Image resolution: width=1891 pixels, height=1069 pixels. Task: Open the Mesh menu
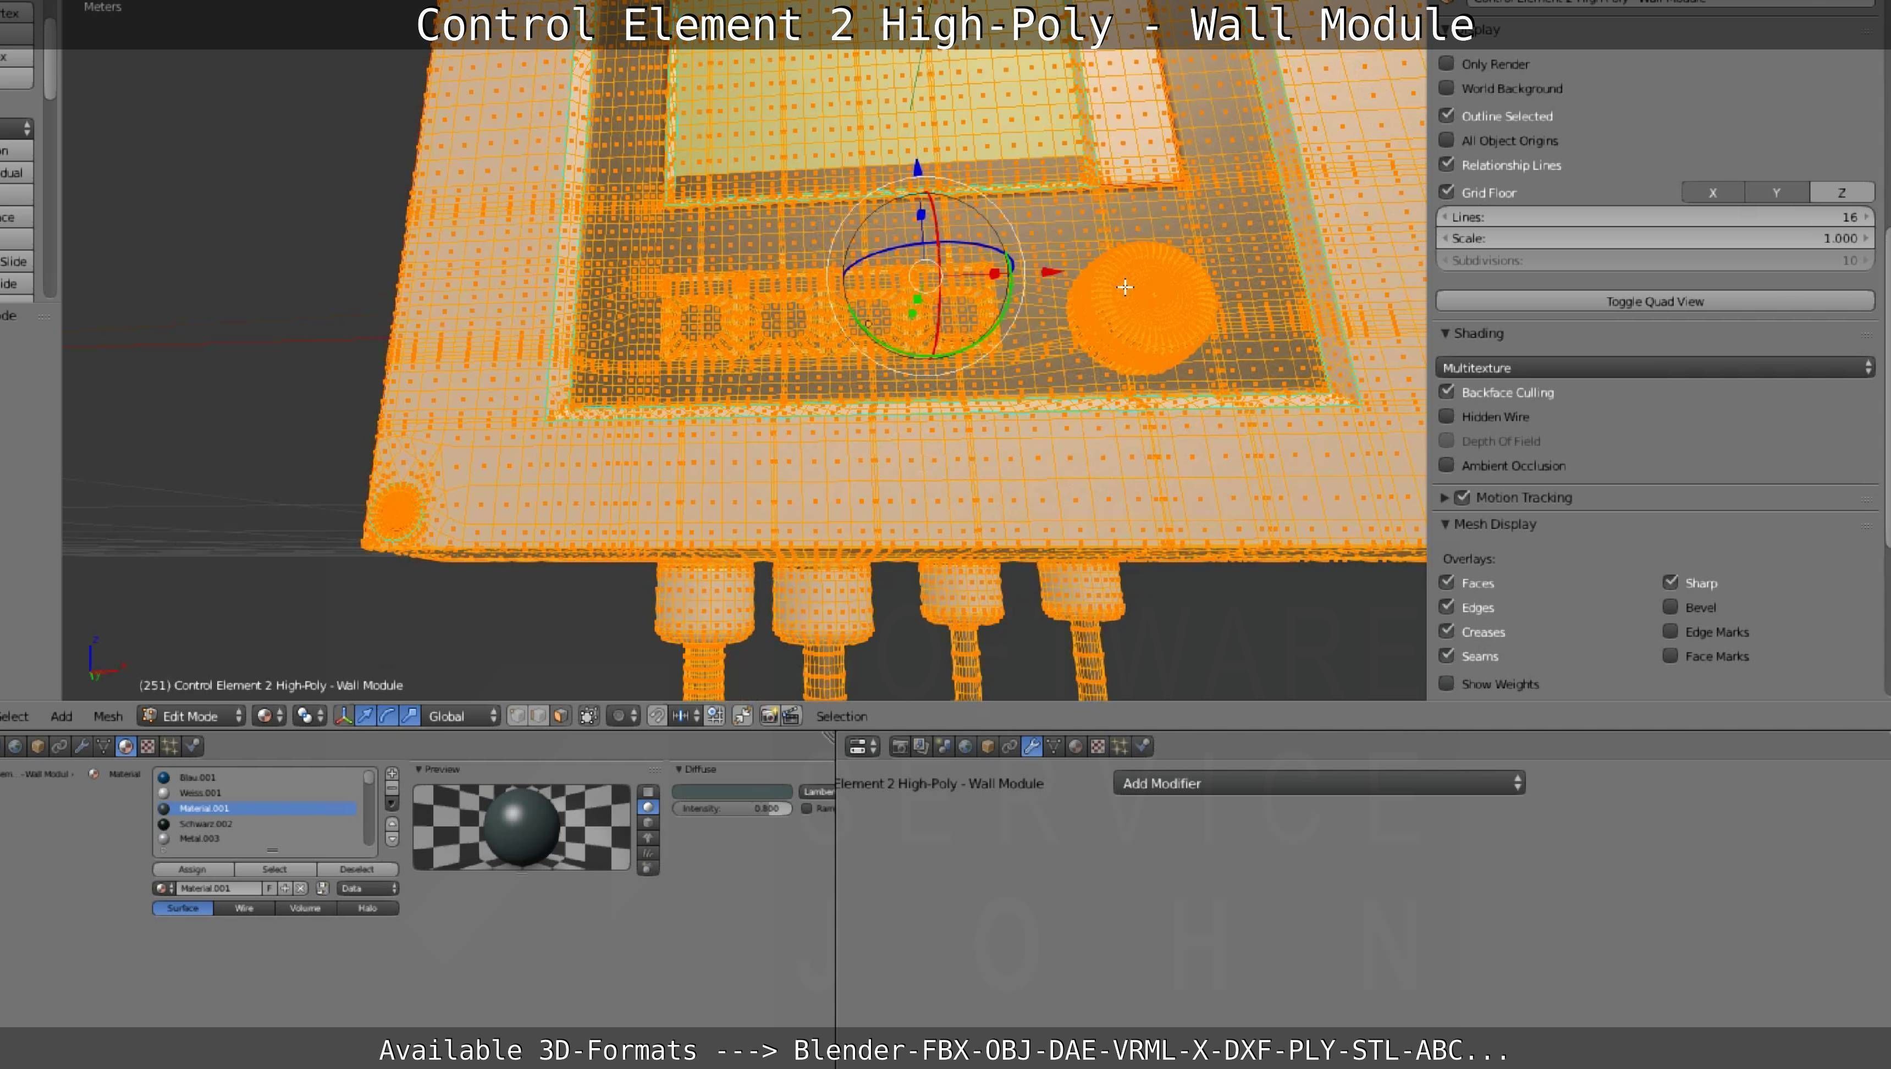click(108, 717)
